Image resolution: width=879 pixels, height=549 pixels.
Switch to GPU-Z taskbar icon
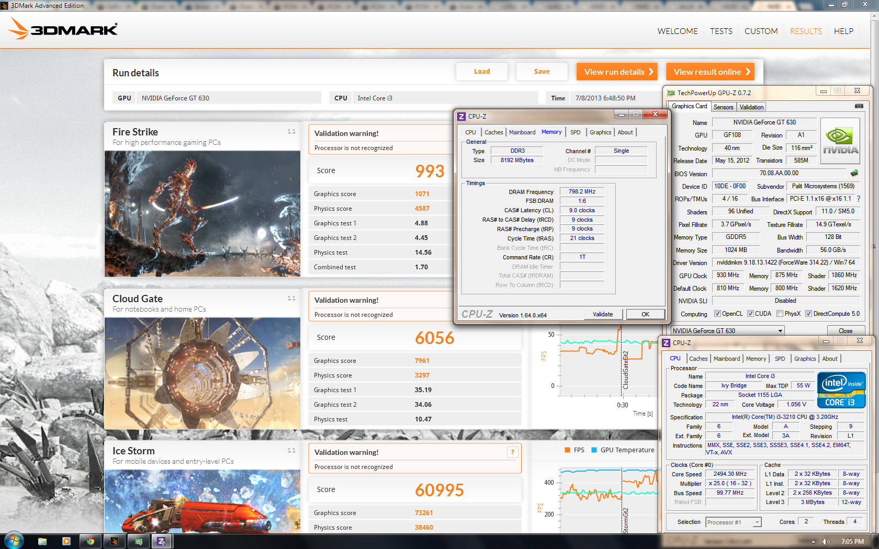pos(139,541)
